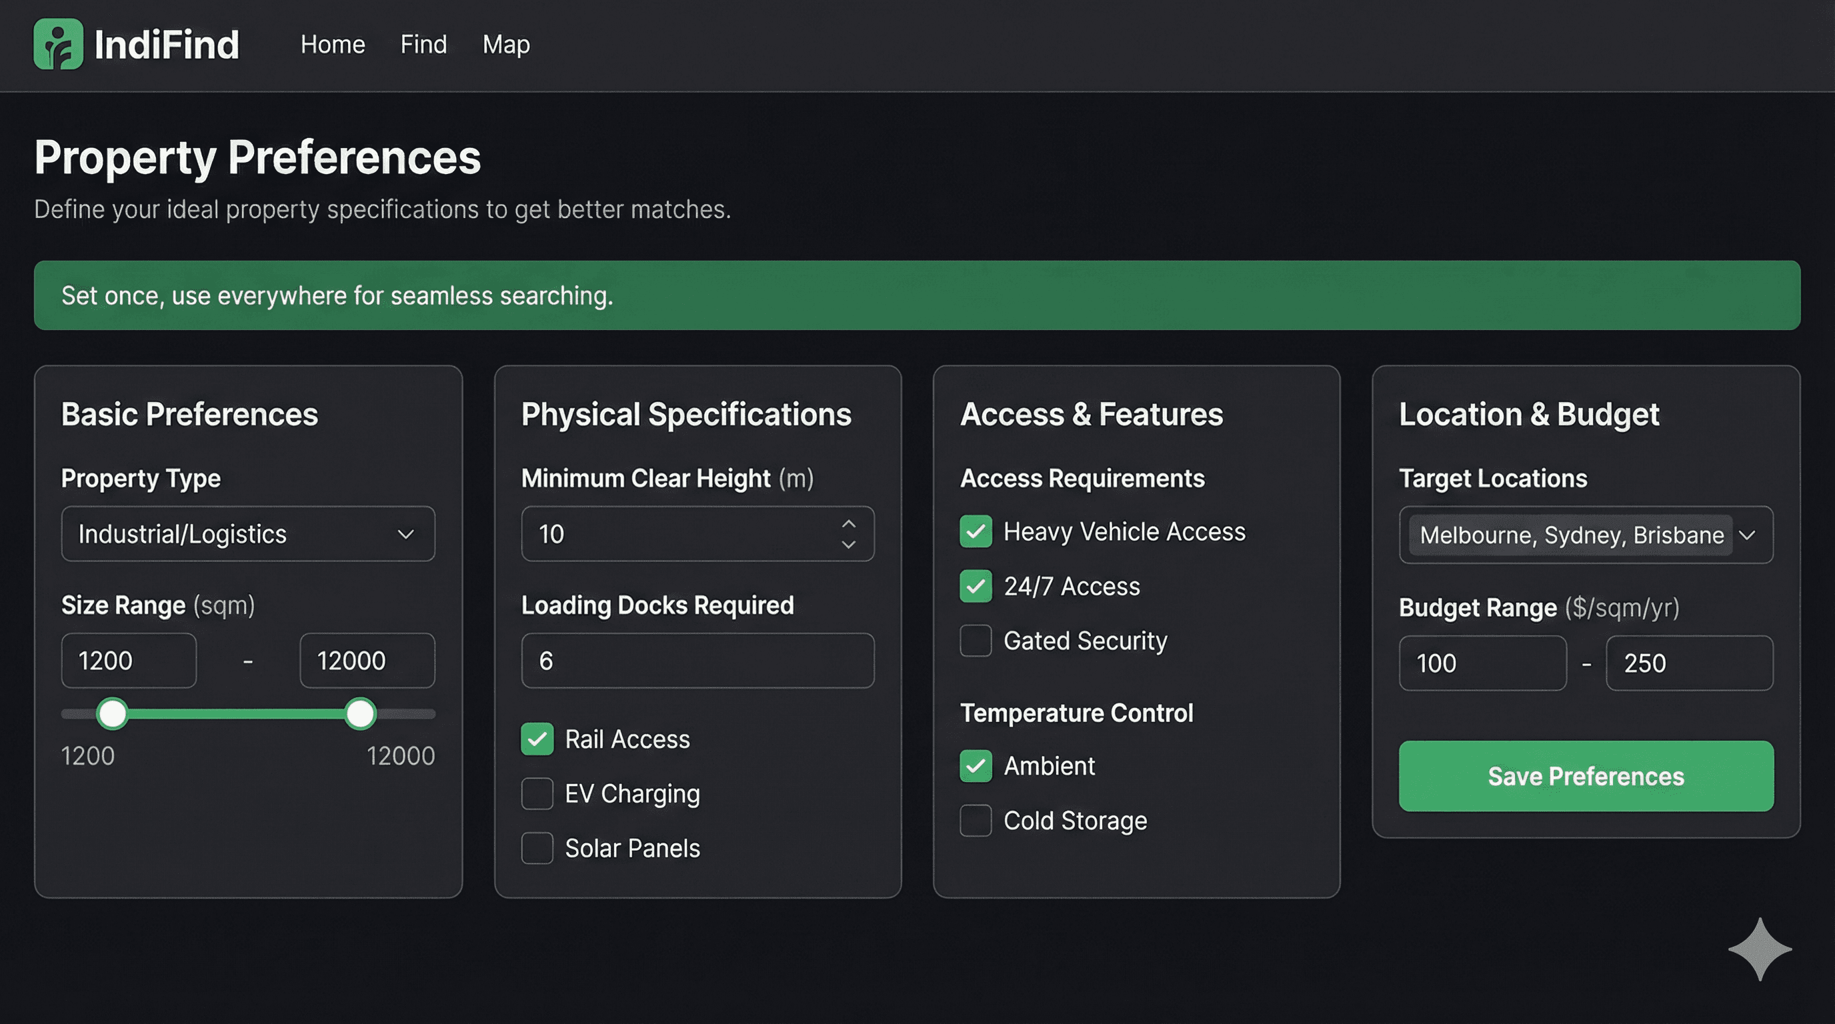The image size is (1835, 1024).
Task: Navigate to the Home menu item
Action: tap(333, 44)
